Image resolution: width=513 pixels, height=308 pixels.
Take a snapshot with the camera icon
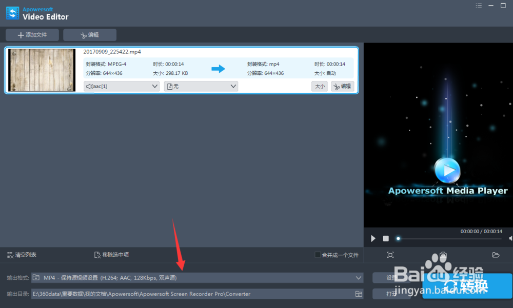[442, 255]
